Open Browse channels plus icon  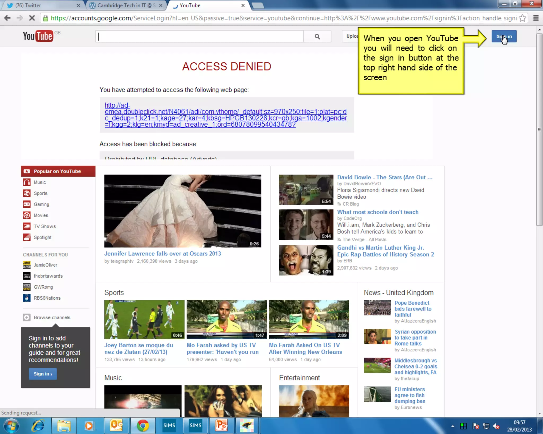pyautogui.click(x=27, y=317)
